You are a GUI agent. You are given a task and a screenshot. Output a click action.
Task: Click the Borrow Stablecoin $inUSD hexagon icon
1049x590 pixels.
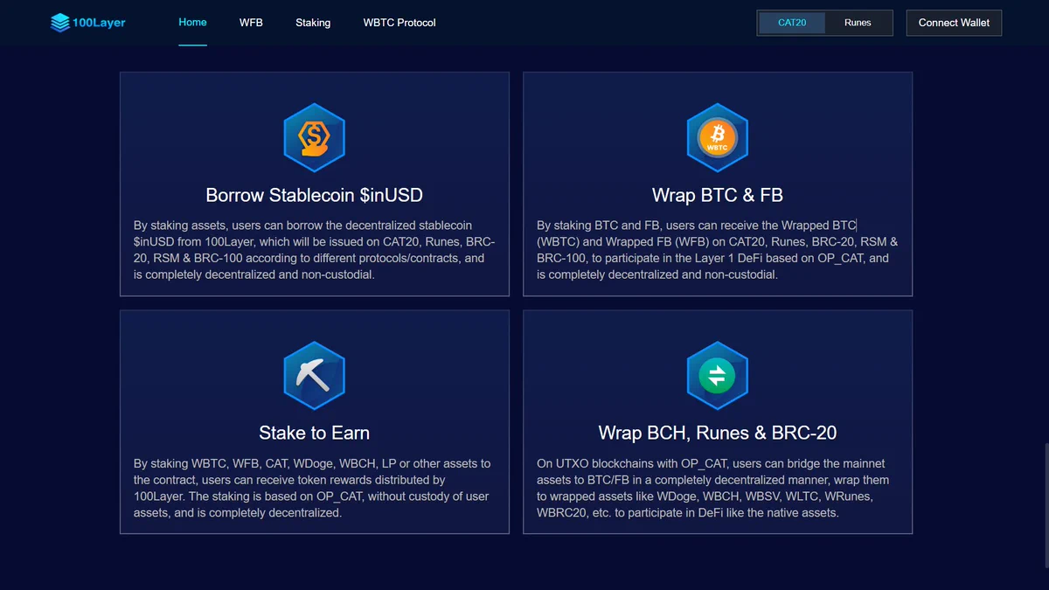pyautogui.click(x=315, y=137)
